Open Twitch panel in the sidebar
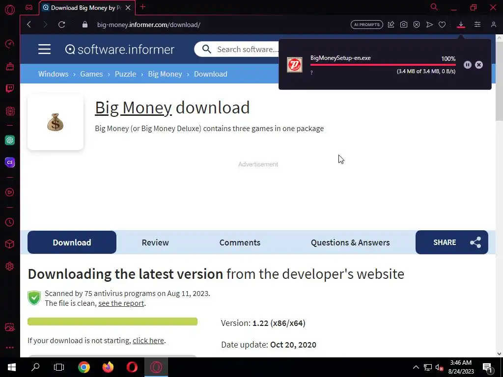The width and height of the screenshot is (503, 377). point(10,88)
